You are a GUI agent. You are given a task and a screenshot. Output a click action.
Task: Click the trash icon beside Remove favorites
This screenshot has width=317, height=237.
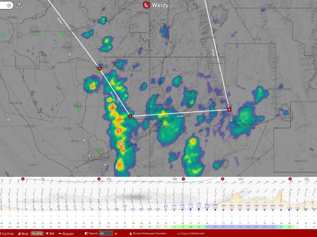pyautogui.click(x=131, y=234)
